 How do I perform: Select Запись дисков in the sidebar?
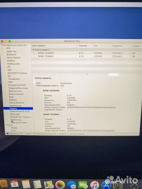(x=16, y=94)
